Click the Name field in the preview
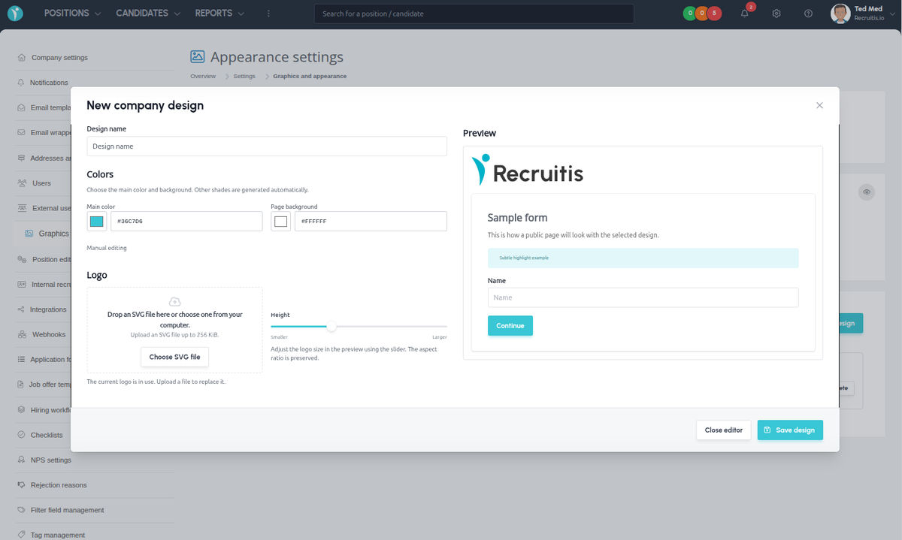Image resolution: width=902 pixels, height=540 pixels. click(643, 297)
